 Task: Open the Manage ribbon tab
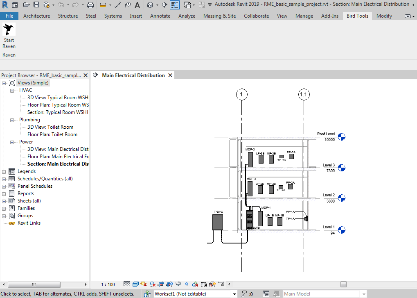pyautogui.click(x=304, y=16)
